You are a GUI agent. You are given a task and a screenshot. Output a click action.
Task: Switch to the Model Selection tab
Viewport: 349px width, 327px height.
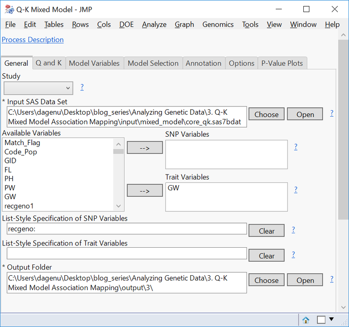[153, 63]
